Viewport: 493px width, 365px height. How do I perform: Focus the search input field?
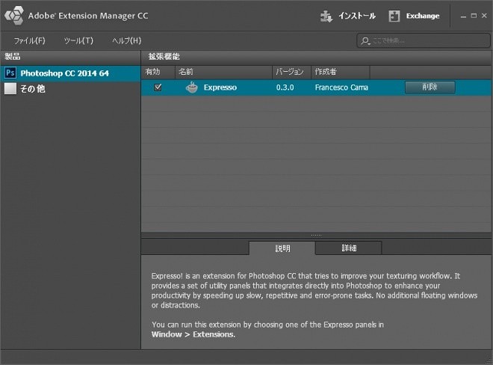424,40
